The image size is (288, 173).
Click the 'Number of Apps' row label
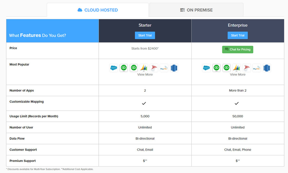(22, 90)
